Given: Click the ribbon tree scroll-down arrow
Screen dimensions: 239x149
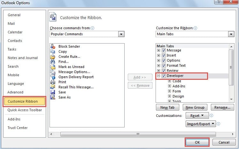Looking at the screenshot, I should [231, 99].
